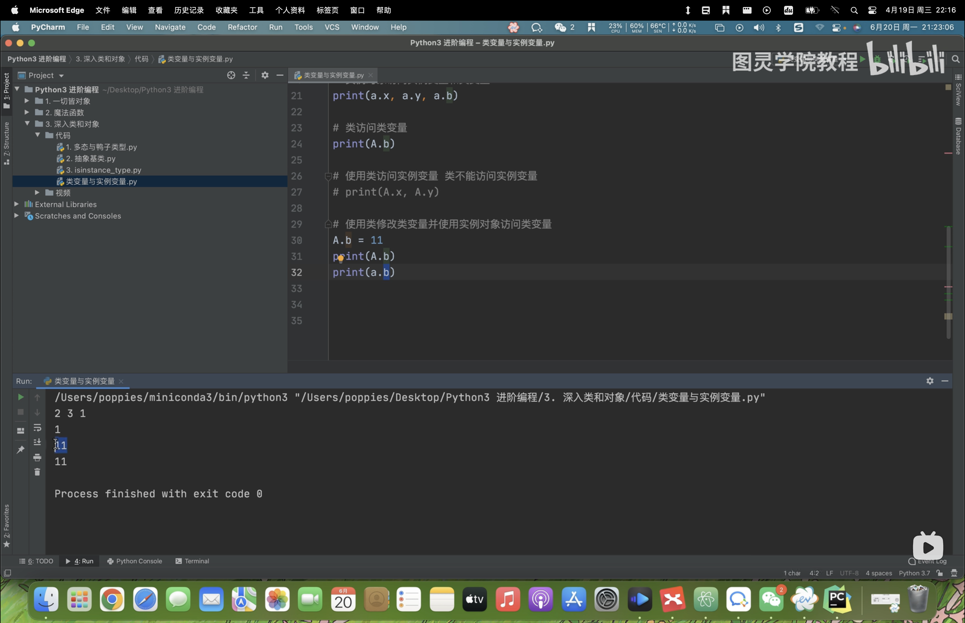
Task: Click the search magnifier at top right
Action: pos(956,59)
